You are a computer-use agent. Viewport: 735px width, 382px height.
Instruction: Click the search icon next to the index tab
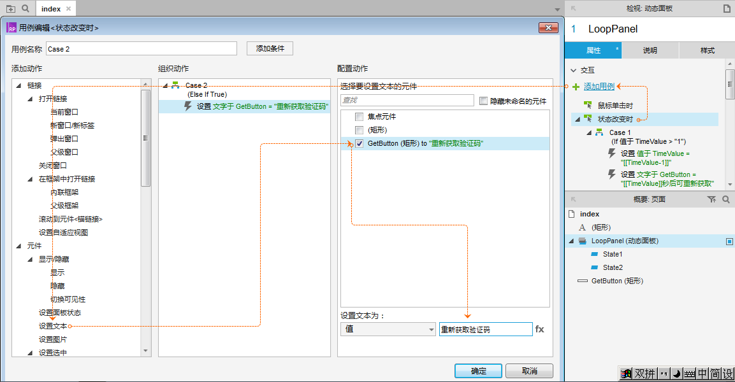(x=25, y=8)
